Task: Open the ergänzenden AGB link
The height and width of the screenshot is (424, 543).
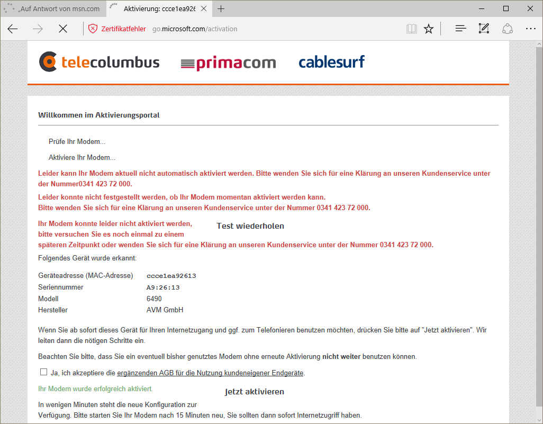Action: tap(210, 373)
